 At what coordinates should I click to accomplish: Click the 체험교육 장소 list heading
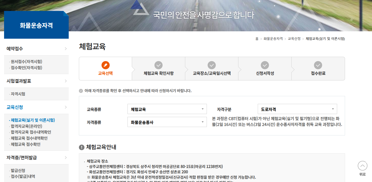pyautogui.click(x=97, y=161)
